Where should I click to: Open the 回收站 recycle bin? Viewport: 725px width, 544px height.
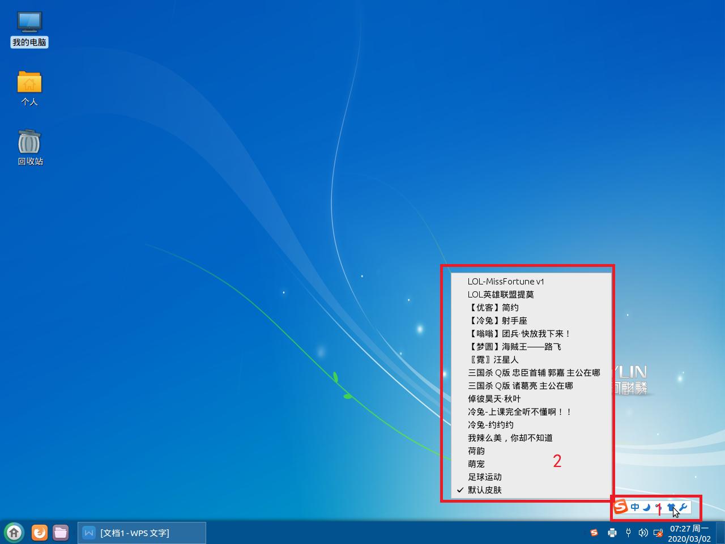click(x=29, y=142)
